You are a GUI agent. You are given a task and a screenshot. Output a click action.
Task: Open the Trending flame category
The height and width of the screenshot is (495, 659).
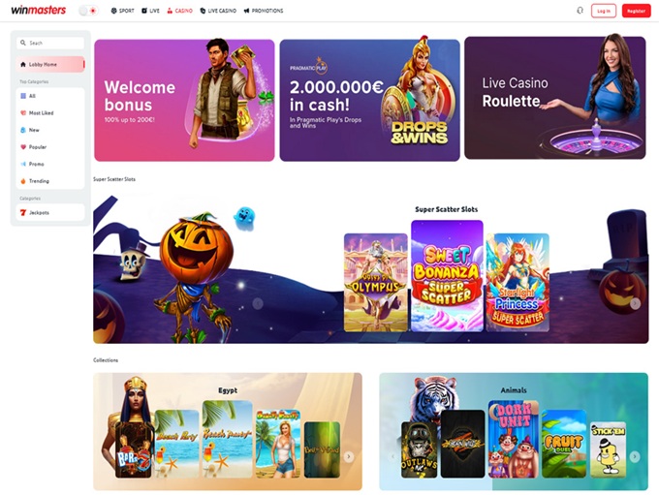click(x=50, y=181)
